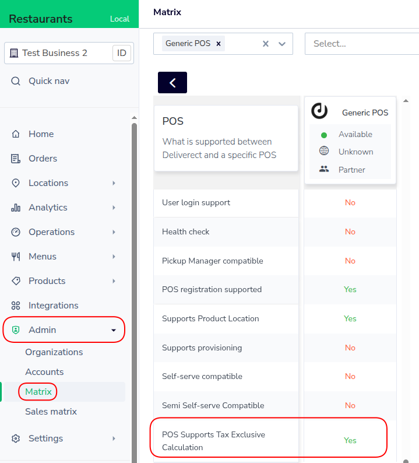The image size is (419, 463).
Task: Click the Generic POS column header name
Action: coord(365,113)
